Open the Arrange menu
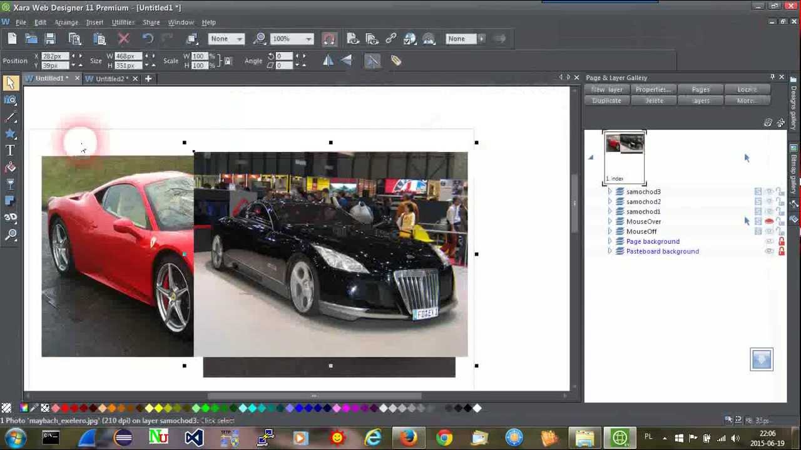 coord(66,22)
